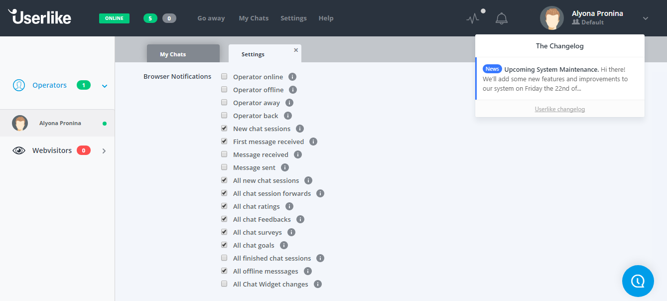Viewport: 667px width, 301px height.
Task: Show info for All chat session forwards
Action: (320, 193)
